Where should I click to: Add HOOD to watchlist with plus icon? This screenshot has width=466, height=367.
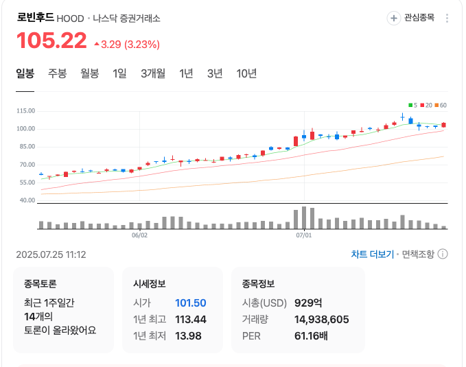(x=393, y=18)
